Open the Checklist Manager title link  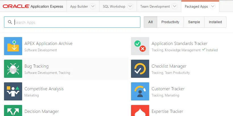tap(169, 66)
